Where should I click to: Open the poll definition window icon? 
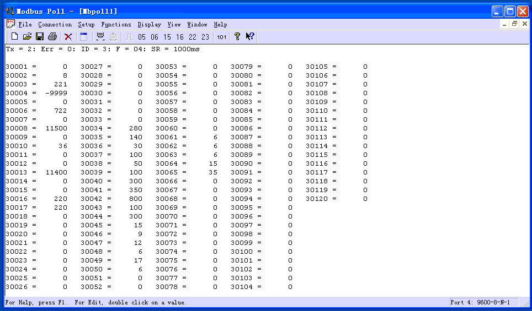coord(84,37)
